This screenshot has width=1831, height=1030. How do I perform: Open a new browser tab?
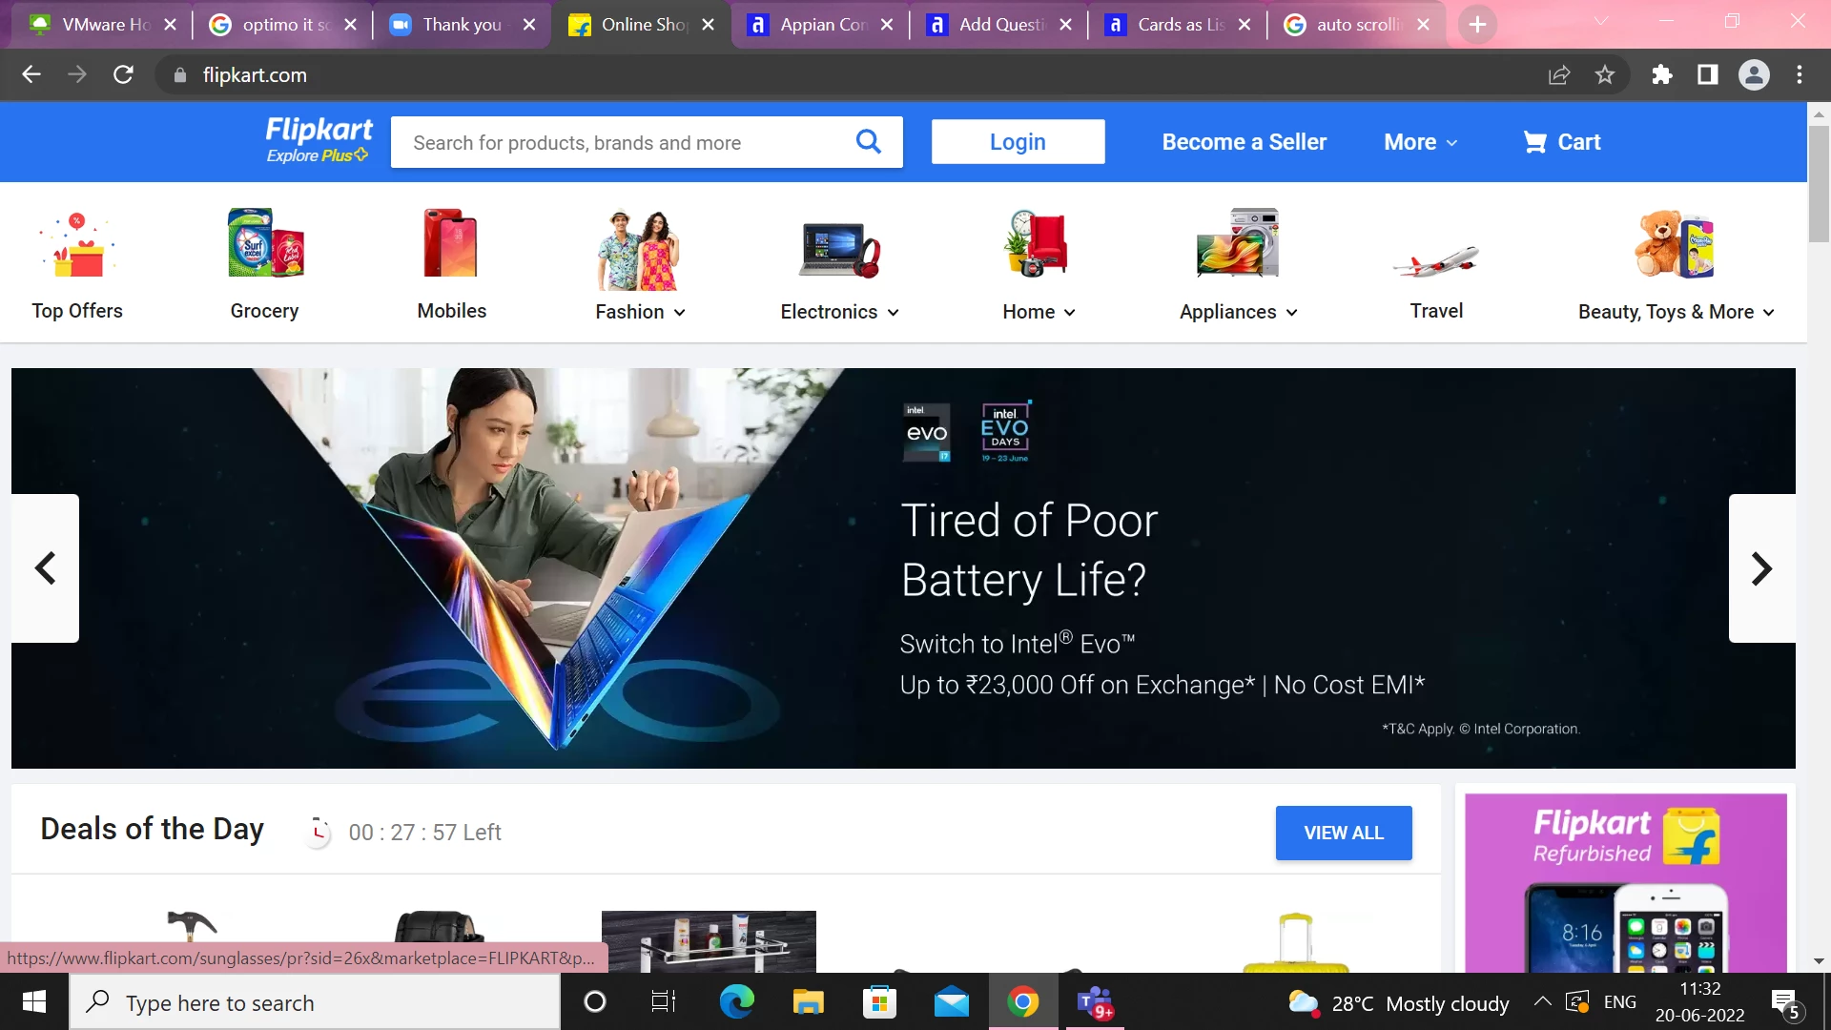point(1477,25)
